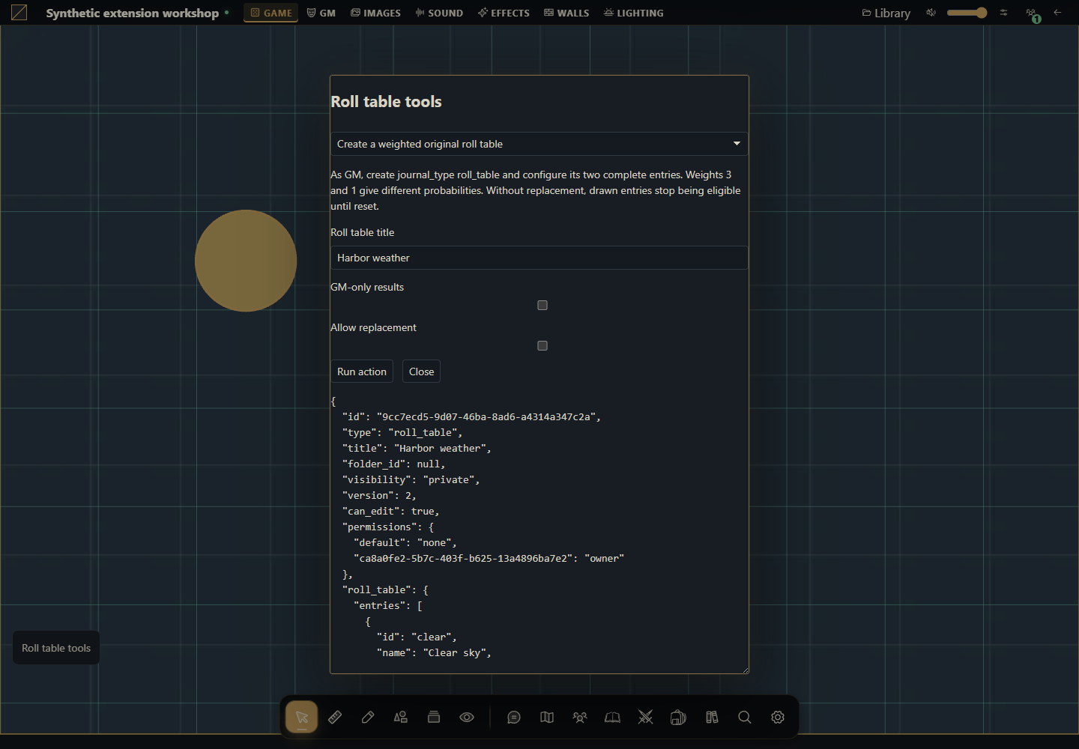
Task: Open the backpack items panel
Action: point(679,717)
